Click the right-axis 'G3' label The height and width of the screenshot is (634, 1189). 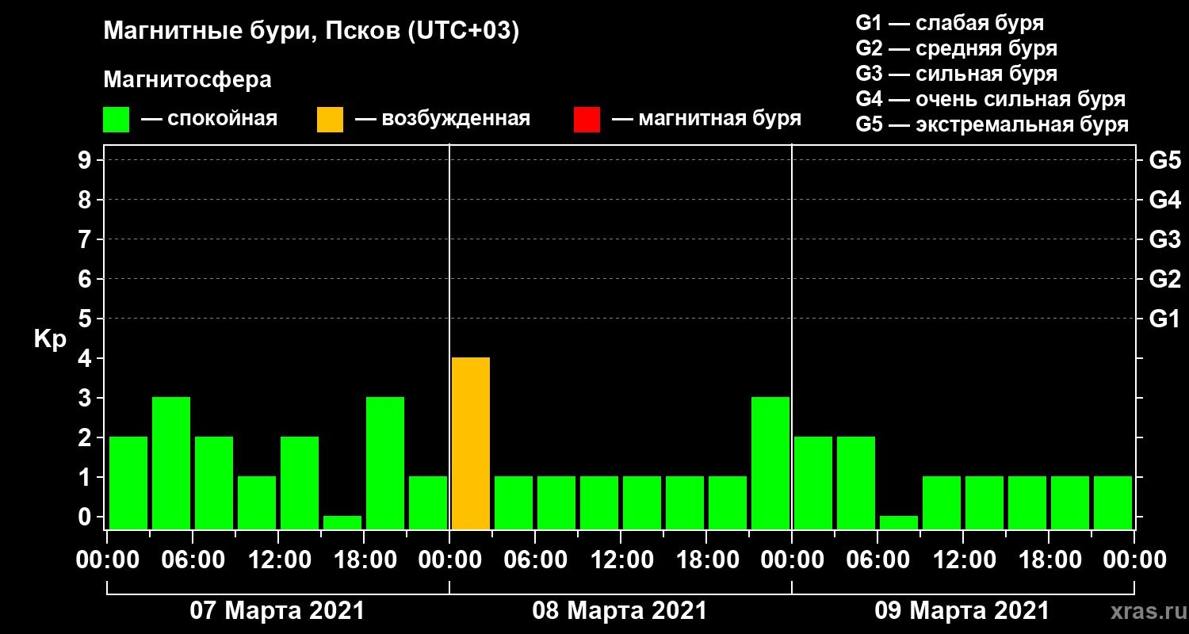[1164, 239]
